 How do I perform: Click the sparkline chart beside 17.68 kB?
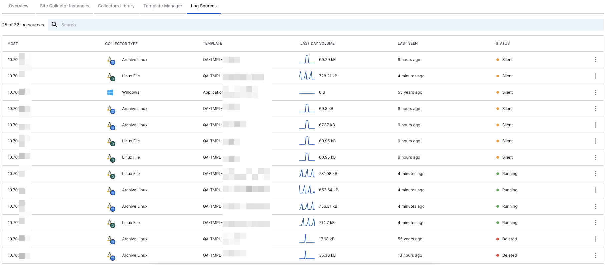click(307, 239)
